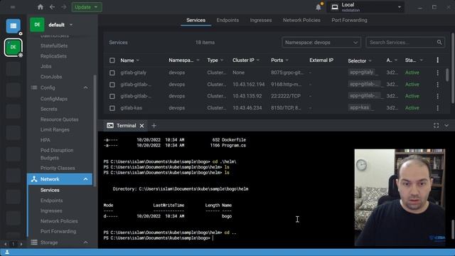The width and height of the screenshot is (455, 256).
Task: Switch to the Endpoints tab
Action: [227, 20]
